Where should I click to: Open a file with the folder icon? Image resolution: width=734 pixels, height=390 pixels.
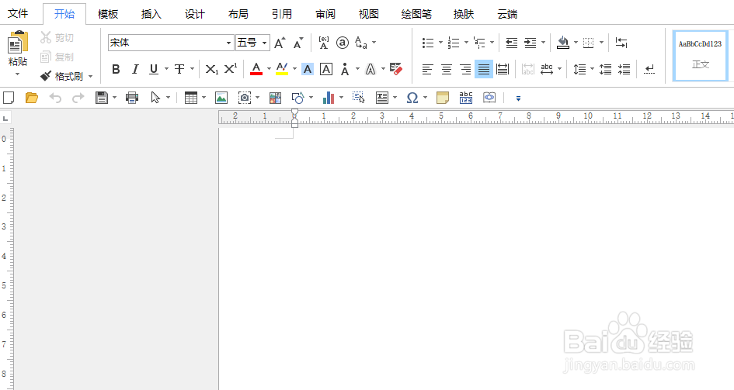(31, 98)
